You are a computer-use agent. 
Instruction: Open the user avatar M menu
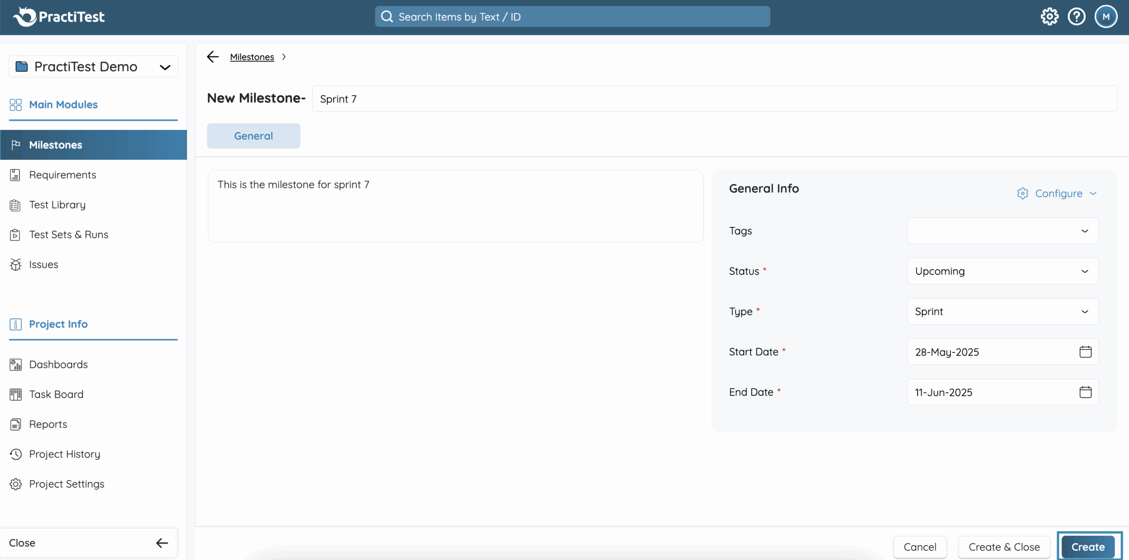(1106, 17)
